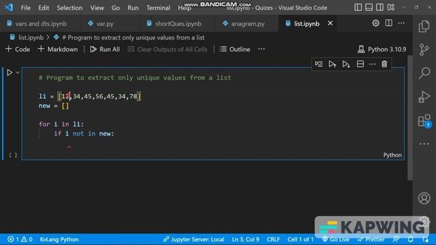436x245 pixels.
Task: Click Ln 3, Col 9 status
Action: click(x=245, y=239)
